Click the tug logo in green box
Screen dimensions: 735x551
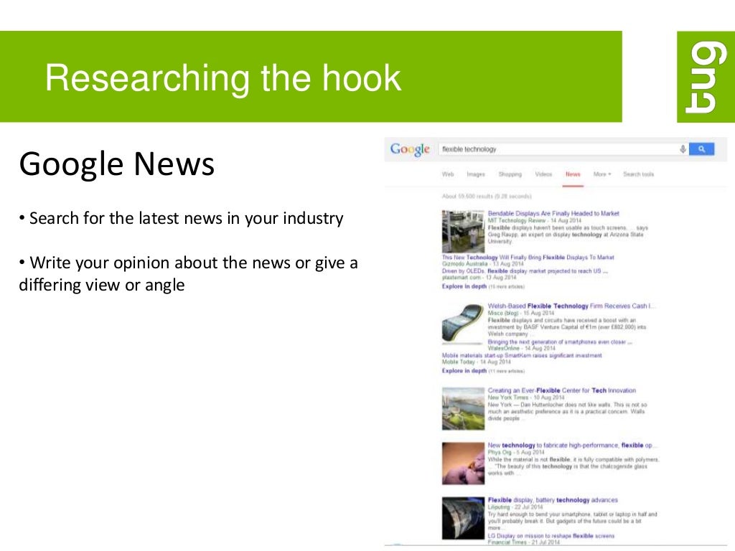[x=706, y=77]
